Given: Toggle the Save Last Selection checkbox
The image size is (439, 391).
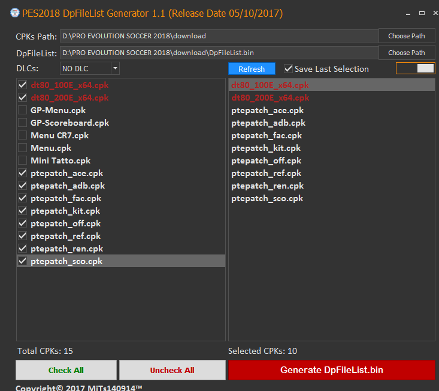Looking at the screenshot, I should point(288,69).
